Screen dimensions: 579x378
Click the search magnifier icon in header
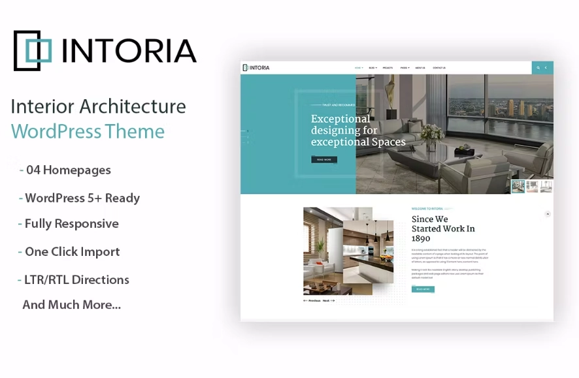(x=538, y=67)
